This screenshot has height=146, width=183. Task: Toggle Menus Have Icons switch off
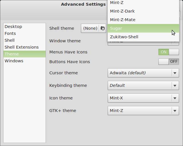168,52
